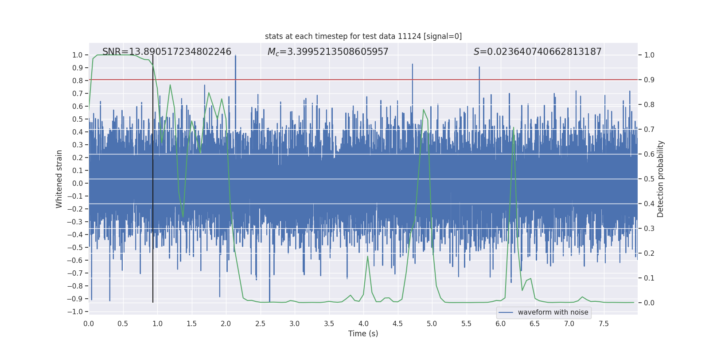This screenshot has height=354, width=709.
Task: Click the 0.0 tick on time axis
Action: [x=89, y=323]
